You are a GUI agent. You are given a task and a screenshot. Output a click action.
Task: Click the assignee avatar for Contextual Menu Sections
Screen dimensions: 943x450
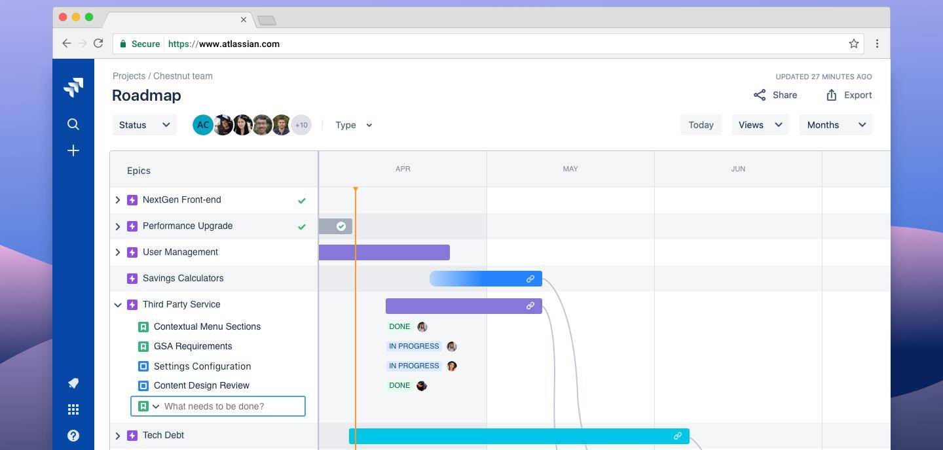(x=422, y=326)
